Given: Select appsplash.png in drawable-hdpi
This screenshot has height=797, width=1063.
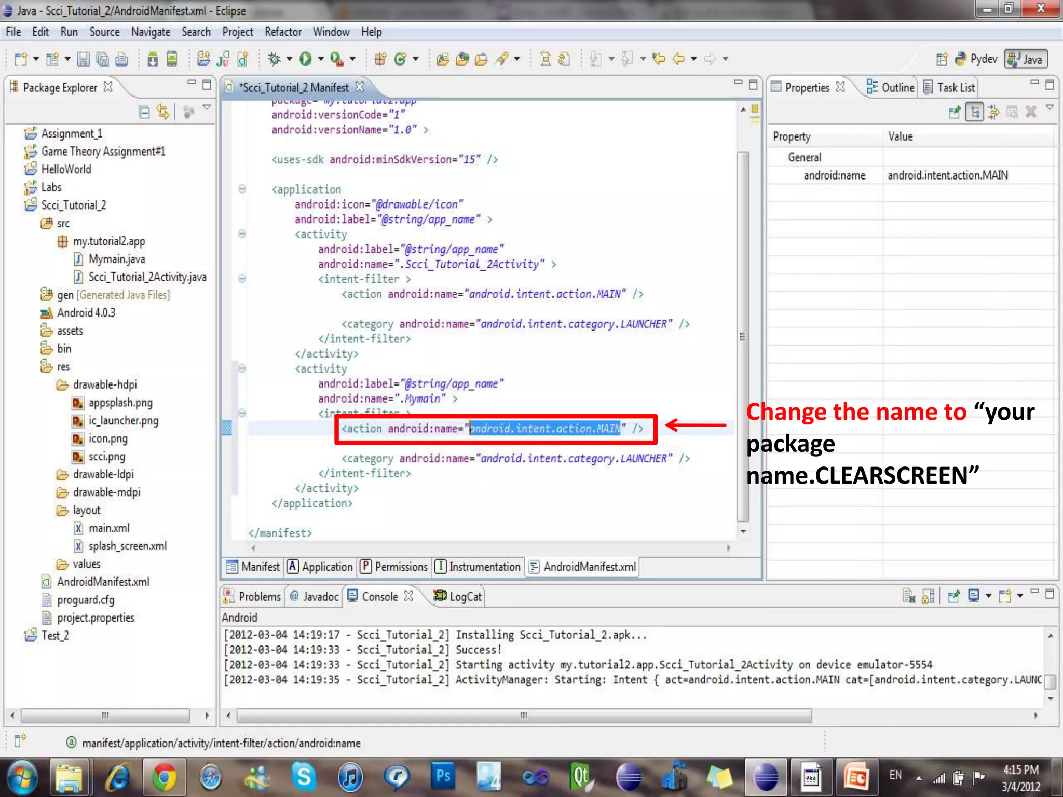Looking at the screenshot, I should point(113,403).
